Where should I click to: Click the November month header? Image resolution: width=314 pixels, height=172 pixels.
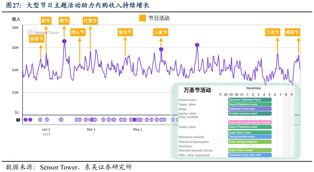[254, 88]
